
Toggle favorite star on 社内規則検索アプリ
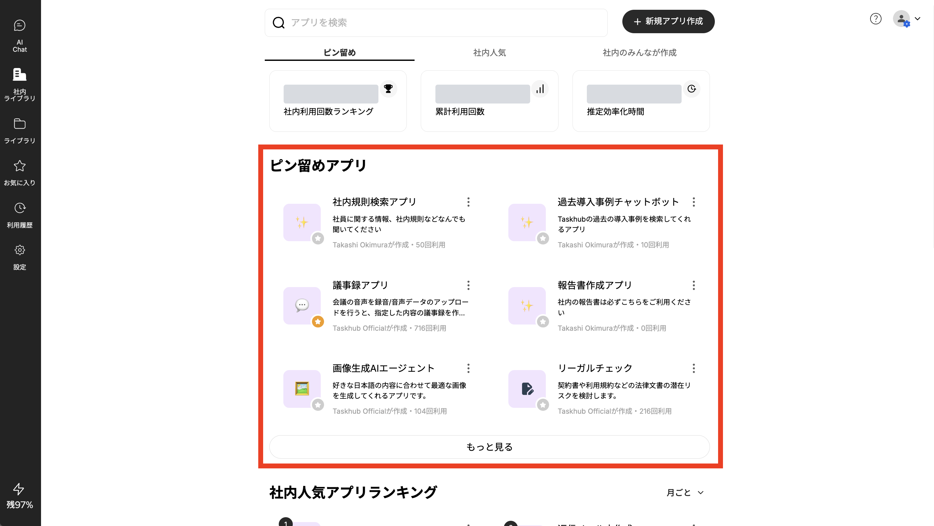[x=318, y=239]
